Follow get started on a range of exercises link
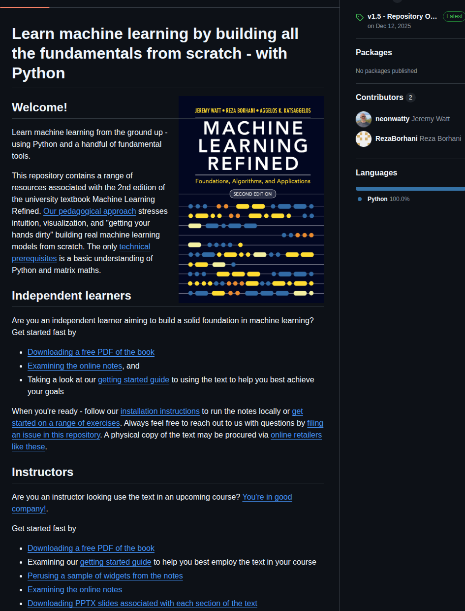The height and width of the screenshot is (611, 465). coord(66,423)
